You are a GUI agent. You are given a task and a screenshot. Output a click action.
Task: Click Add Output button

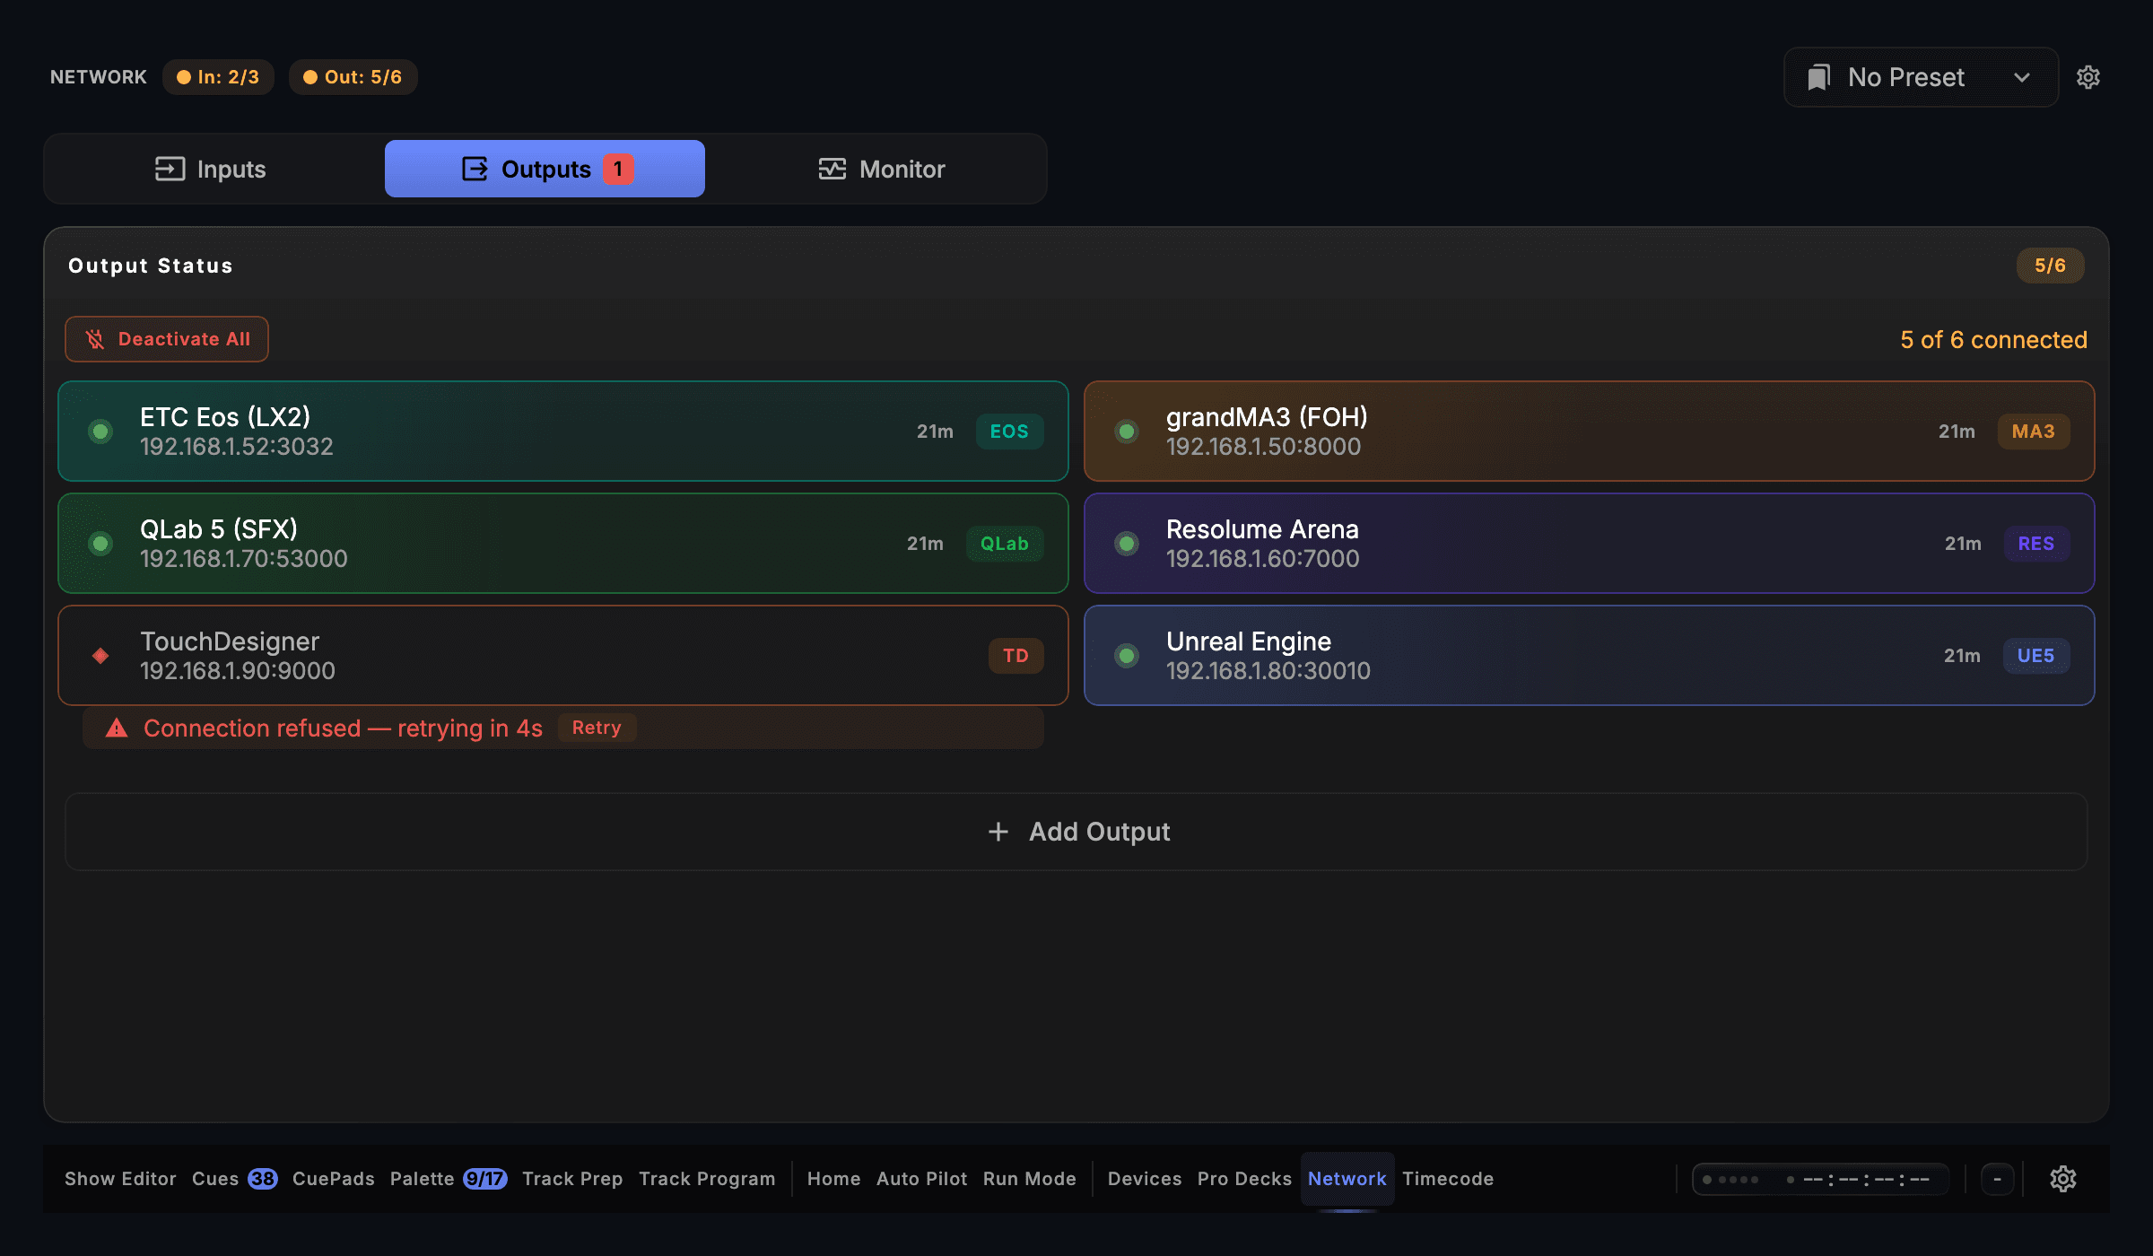[1076, 832]
